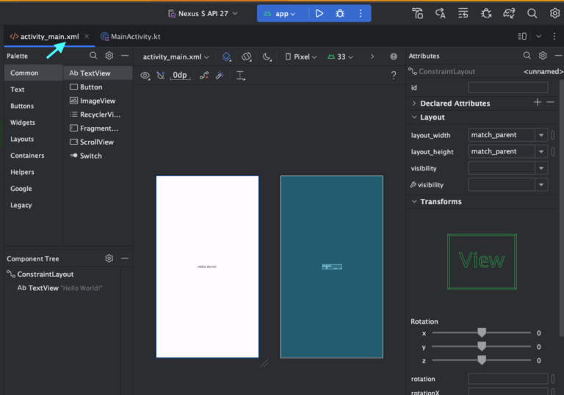Start debugging with the bug icon
The height and width of the screenshot is (395, 564).
340,14
